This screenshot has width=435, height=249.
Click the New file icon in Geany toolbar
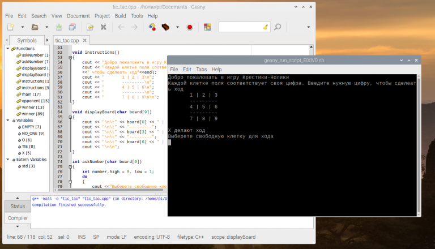11,27
